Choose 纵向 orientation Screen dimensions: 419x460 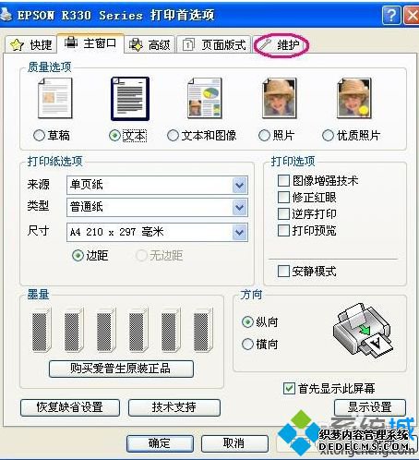pos(247,322)
